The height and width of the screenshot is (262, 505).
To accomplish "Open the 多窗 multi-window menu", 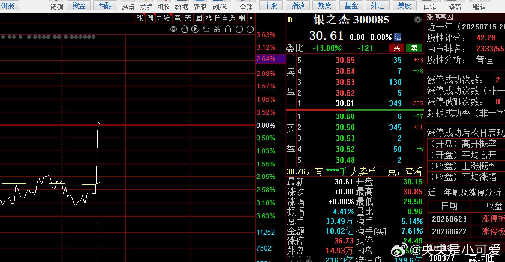I will [455, 7].
